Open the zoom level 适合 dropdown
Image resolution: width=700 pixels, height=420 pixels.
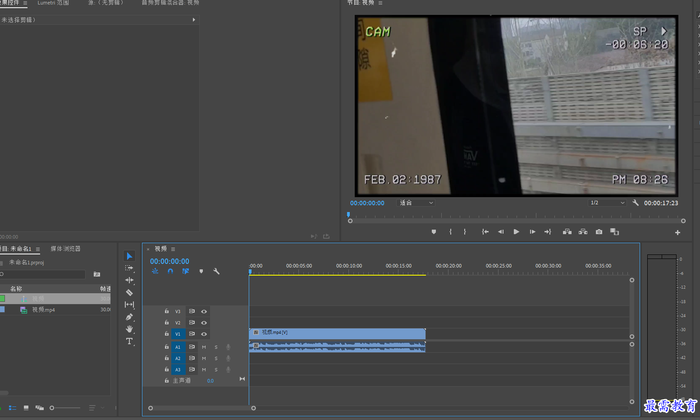(416, 203)
